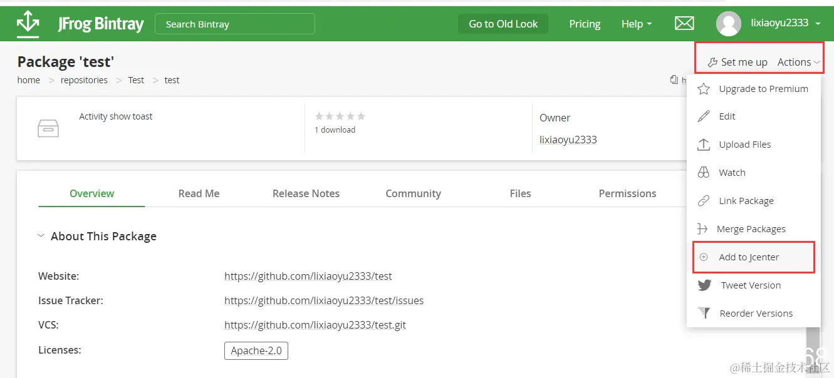This screenshot has width=834, height=378.
Task: Choose Reorder Versions menu entry
Action: 754,313
